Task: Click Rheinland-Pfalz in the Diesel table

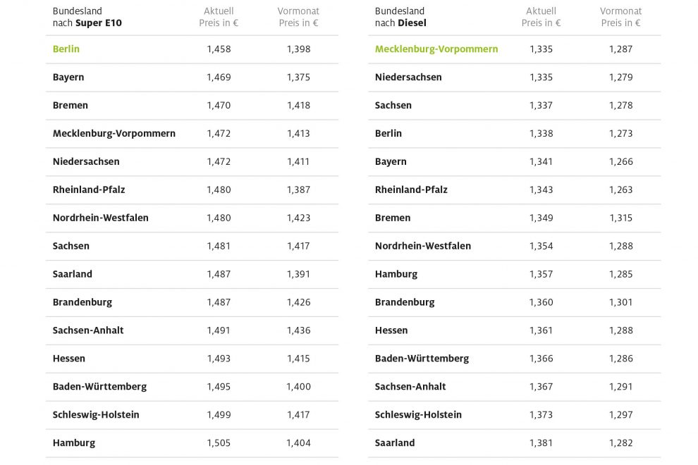Action: coord(411,190)
